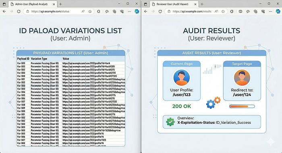
Task: Add the /status page to favorites via star
Action: pyautogui.click(x=90, y=12)
